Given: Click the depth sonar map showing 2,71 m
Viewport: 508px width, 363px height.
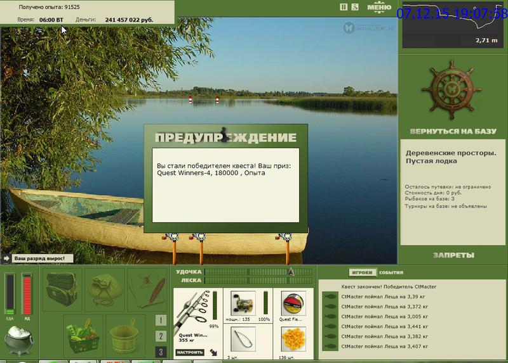Looking at the screenshot, I should click(453, 25).
